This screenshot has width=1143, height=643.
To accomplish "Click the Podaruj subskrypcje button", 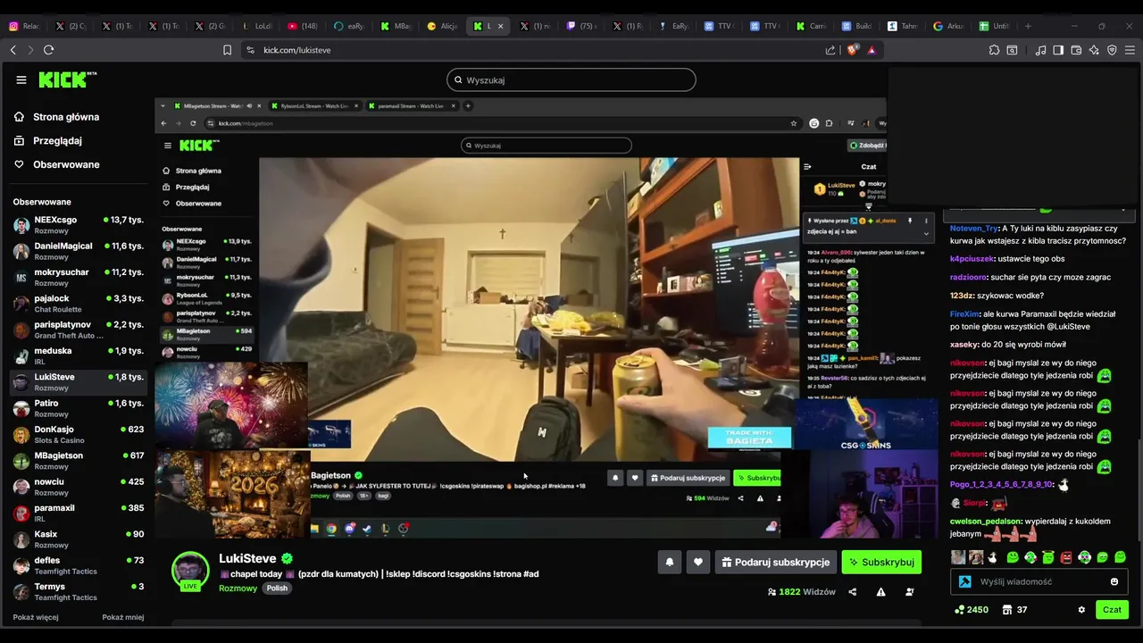I will 776,562.
